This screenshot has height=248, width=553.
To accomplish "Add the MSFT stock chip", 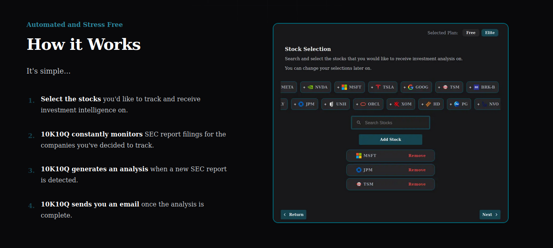I will 349,87.
